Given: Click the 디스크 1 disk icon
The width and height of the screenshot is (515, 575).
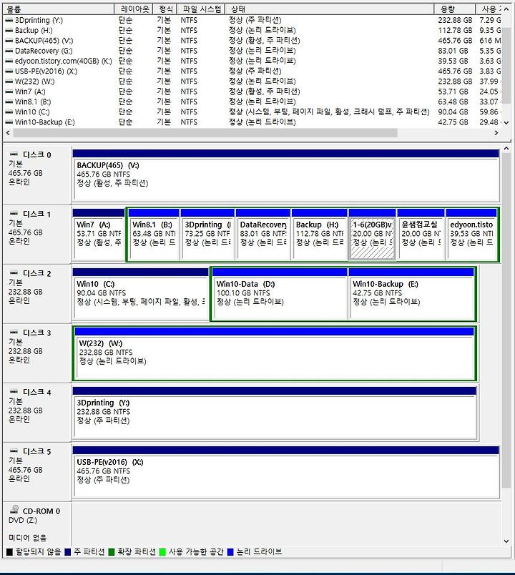Looking at the screenshot, I should pos(14,213).
